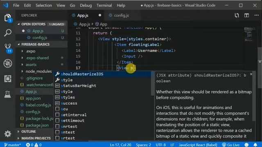
Task: Choose shouldRasterizeIOS suggestion
Action: point(102,74)
